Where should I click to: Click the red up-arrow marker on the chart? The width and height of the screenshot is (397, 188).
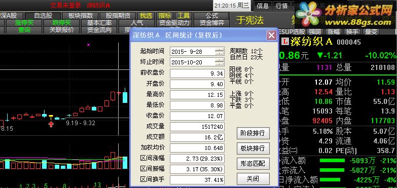[x=51, y=124]
